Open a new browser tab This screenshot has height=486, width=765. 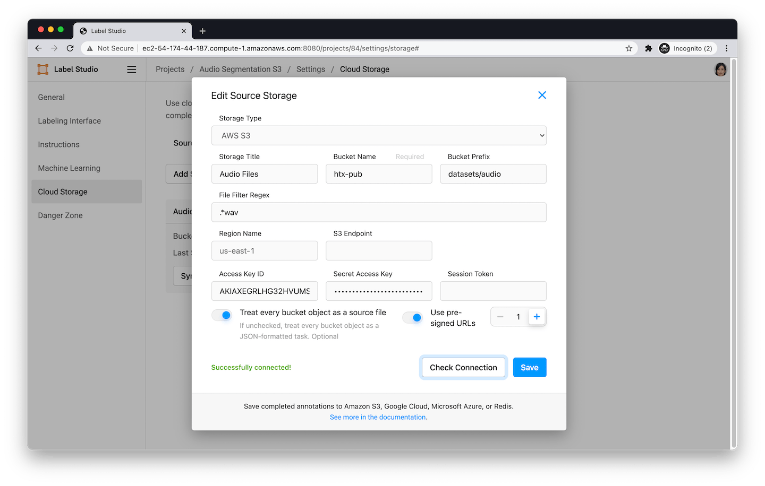202,31
